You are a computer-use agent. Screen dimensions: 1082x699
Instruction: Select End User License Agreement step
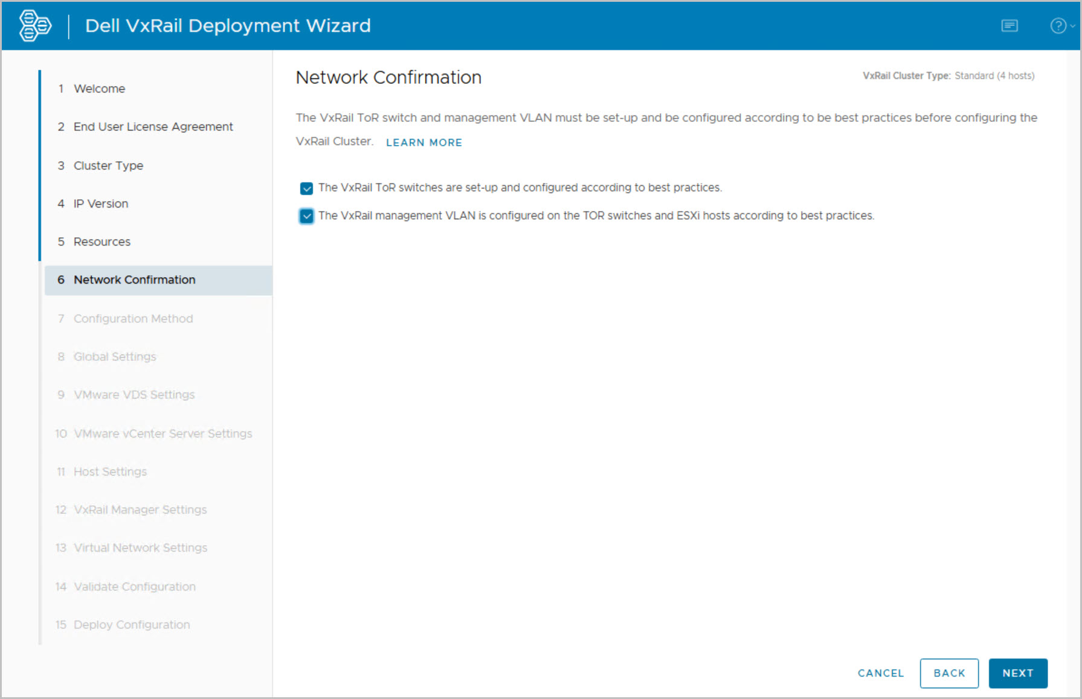coord(153,127)
